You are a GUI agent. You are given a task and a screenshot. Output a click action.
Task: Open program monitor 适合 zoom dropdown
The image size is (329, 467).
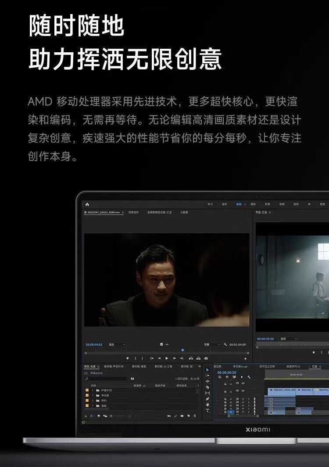[x=289, y=339]
